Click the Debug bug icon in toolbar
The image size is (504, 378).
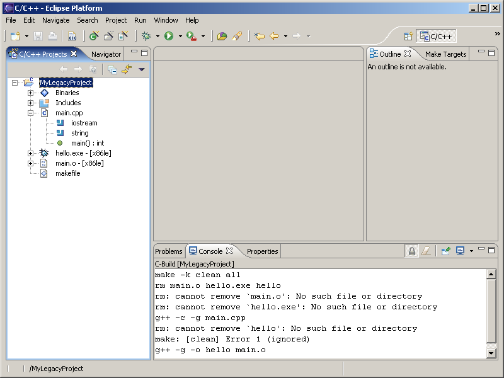click(146, 37)
